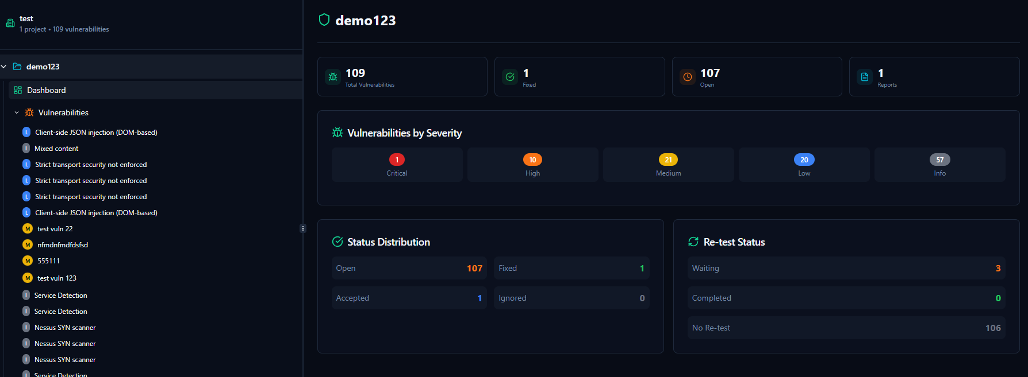Click the document icon in the Reports card
The height and width of the screenshot is (377, 1028).
[865, 77]
